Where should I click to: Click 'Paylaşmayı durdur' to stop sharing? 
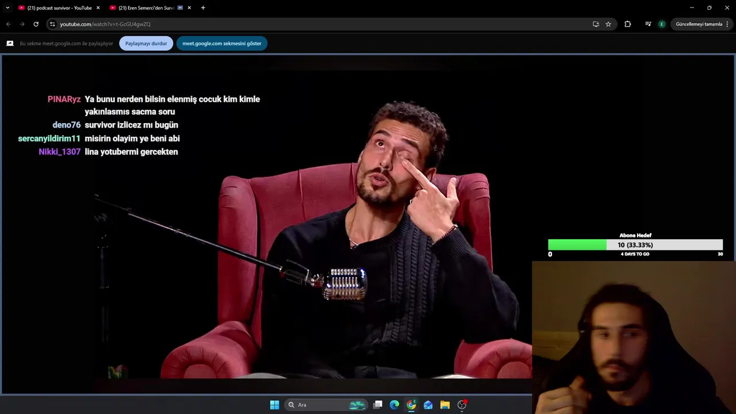pyautogui.click(x=146, y=44)
